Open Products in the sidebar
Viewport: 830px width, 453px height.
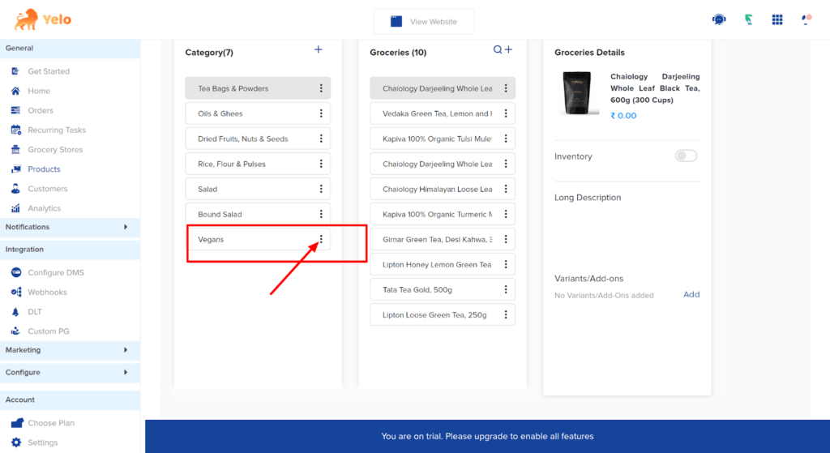(x=44, y=169)
